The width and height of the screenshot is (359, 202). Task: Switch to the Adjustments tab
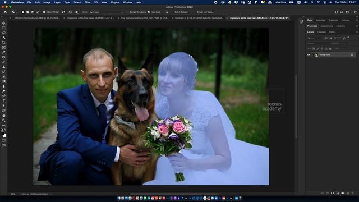[x=326, y=26]
